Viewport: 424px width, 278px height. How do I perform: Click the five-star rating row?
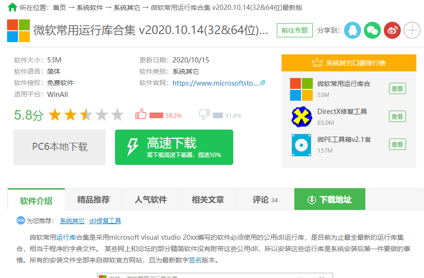tap(86, 115)
